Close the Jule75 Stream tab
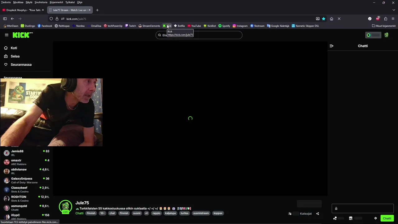 click(x=90, y=10)
